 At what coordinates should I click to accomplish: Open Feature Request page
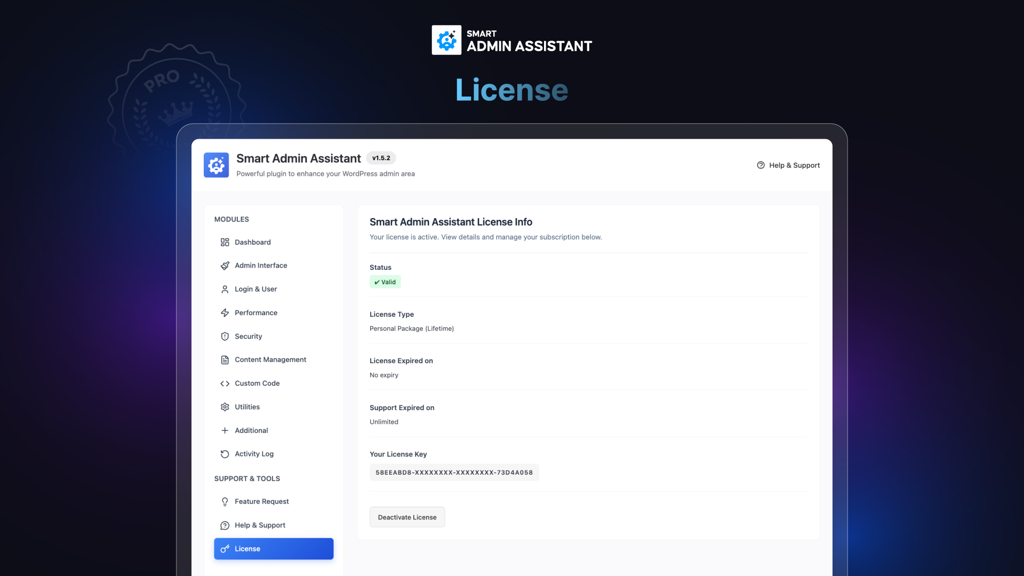point(274,502)
